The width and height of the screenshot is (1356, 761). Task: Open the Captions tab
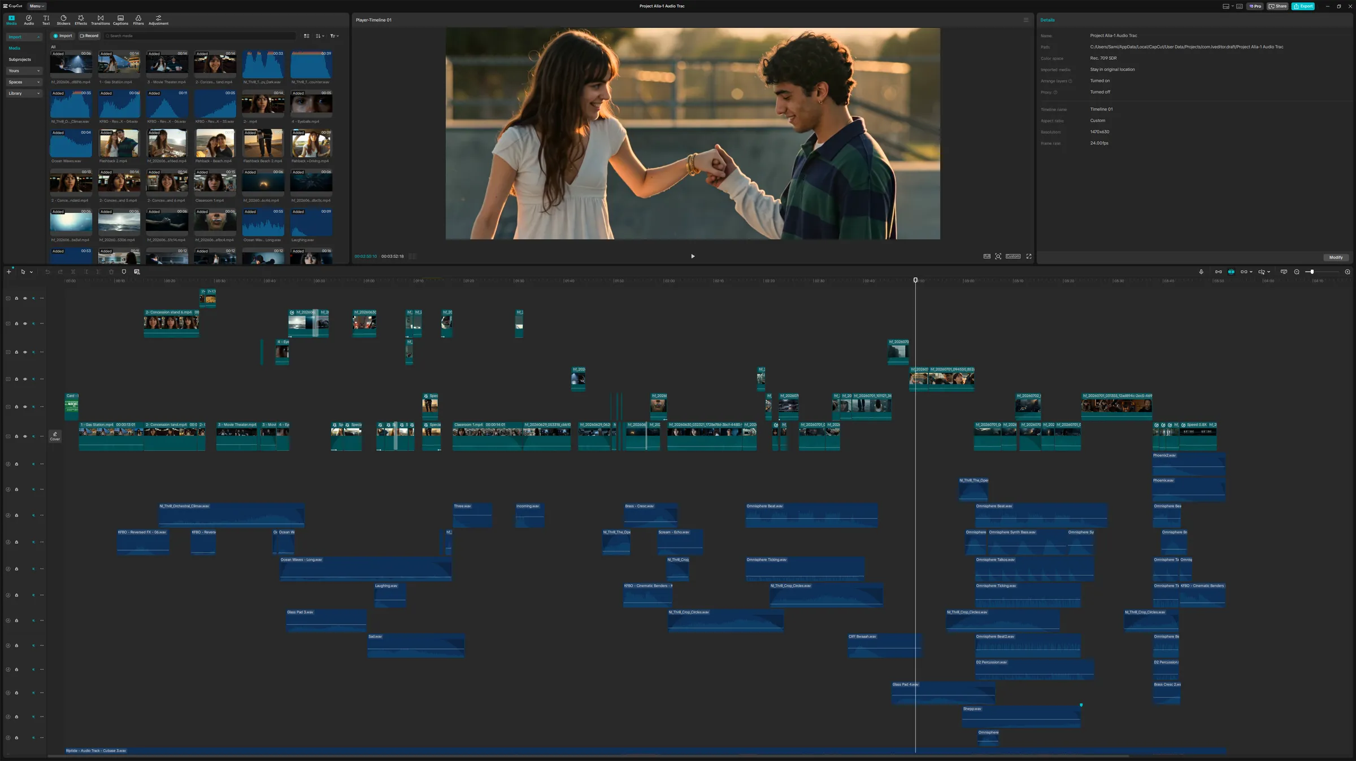(x=120, y=20)
